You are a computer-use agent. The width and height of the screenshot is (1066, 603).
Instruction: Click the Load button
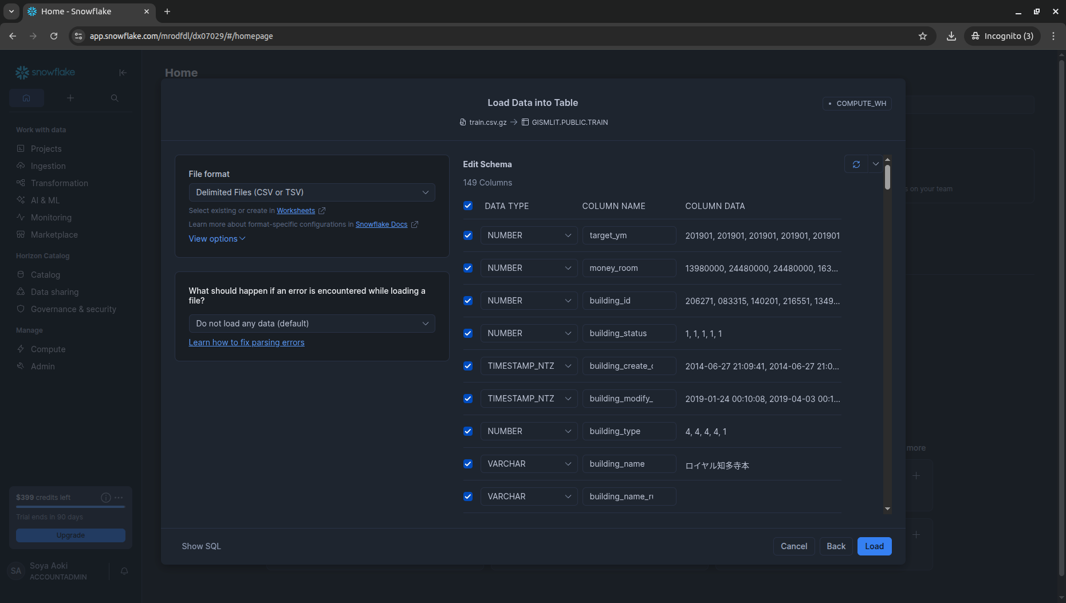[x=874, y=546]
